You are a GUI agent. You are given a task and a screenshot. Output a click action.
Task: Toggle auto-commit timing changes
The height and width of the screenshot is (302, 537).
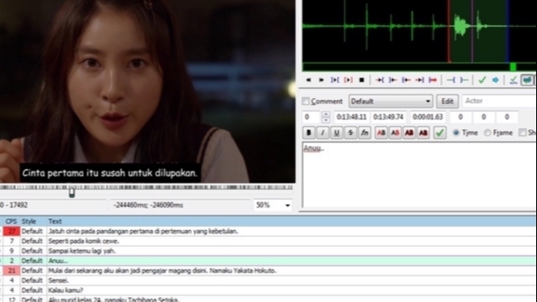pos(513,80)
